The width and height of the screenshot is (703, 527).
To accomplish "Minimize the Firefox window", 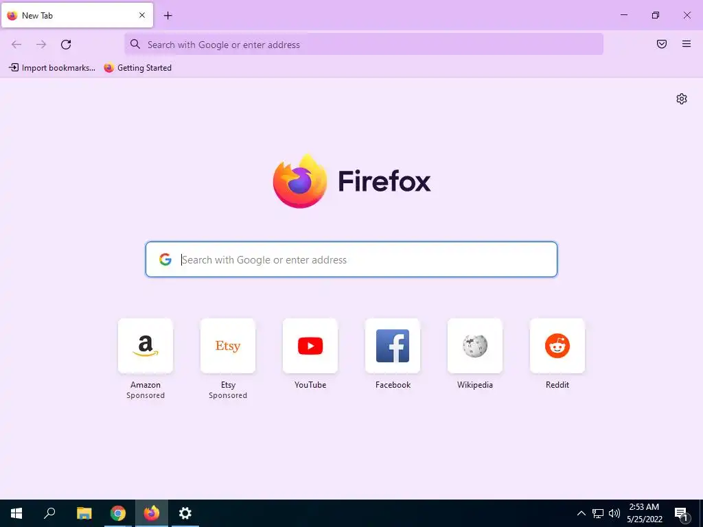I will coord(623,15).
